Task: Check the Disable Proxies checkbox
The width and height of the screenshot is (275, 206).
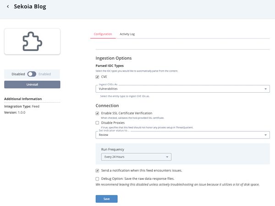Action: tap(97, 122)
